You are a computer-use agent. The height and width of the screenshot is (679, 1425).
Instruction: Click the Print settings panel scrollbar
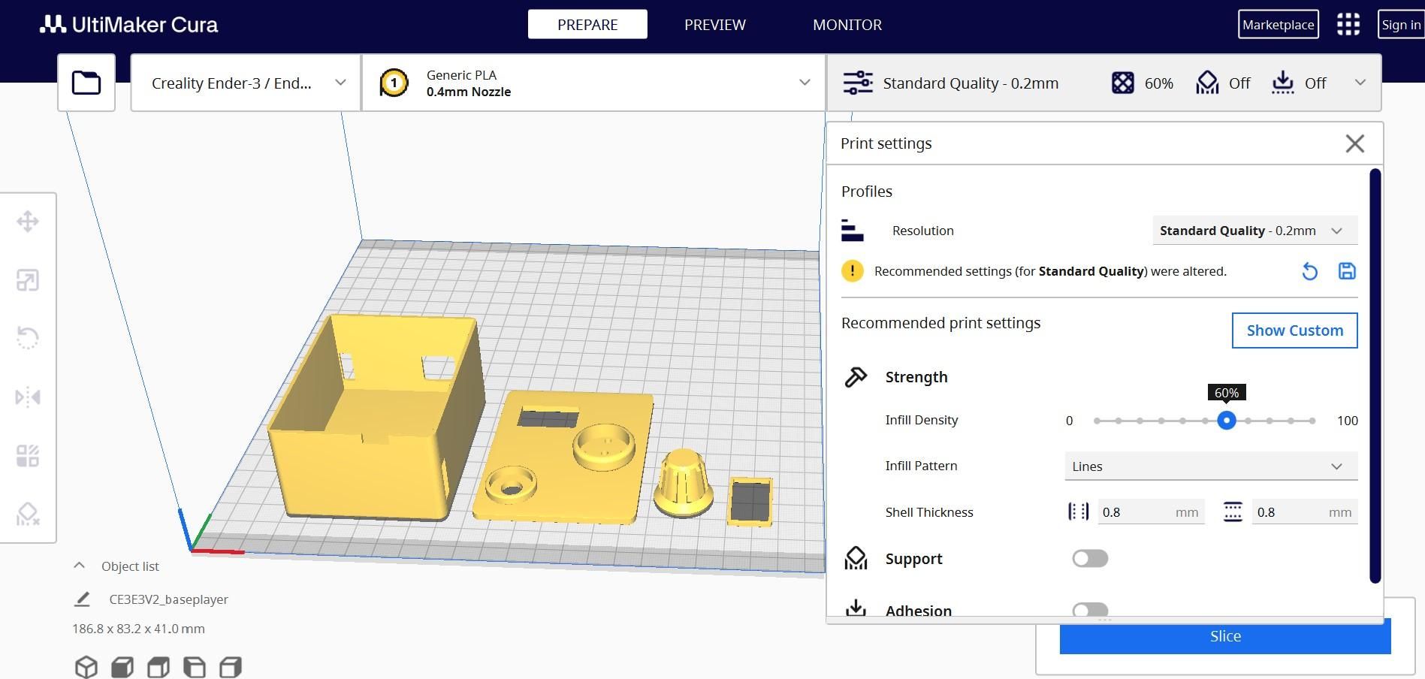coord(1375,376)
